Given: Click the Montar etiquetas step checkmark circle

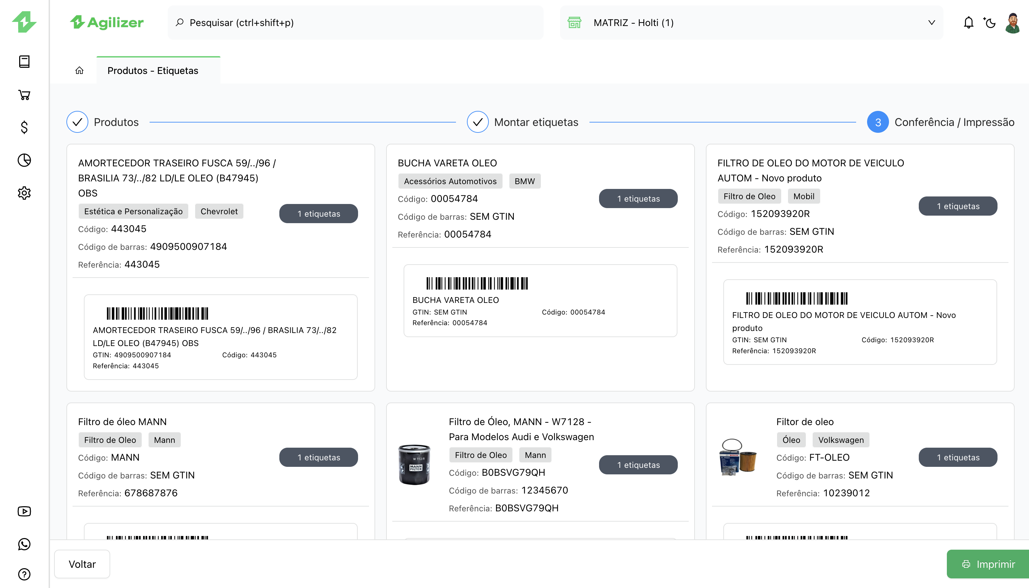Looking at the screenshot, I should 478,122.
